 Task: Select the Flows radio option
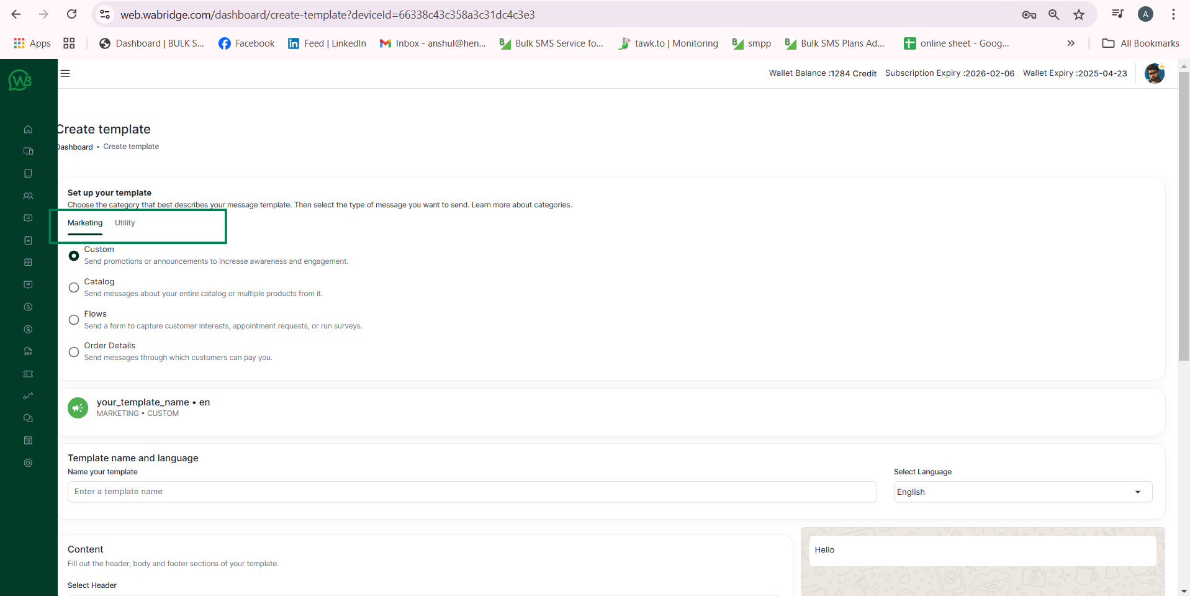tap(74, 320)
